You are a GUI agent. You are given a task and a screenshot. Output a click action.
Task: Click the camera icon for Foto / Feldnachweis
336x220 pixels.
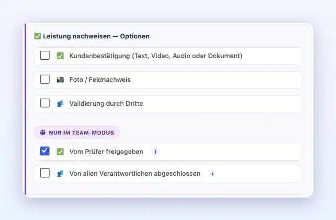point(60,80)
